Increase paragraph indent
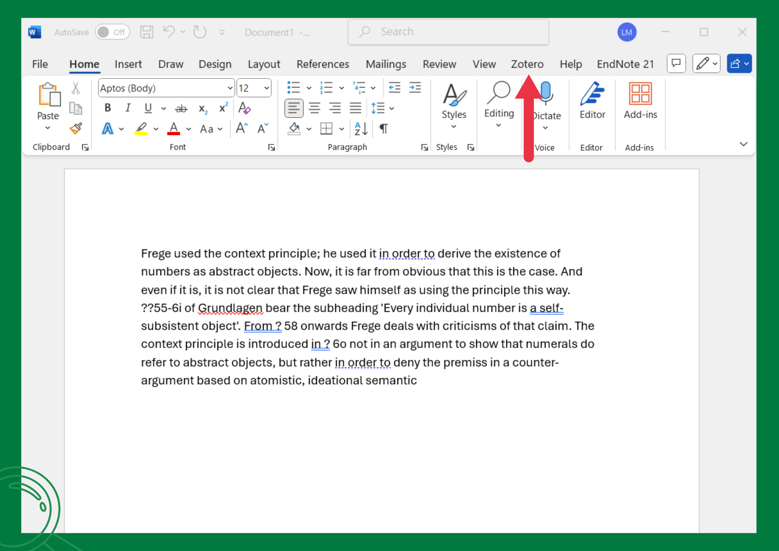The width and height of the screenshot is (779, 551). click(x=415, y=87)
